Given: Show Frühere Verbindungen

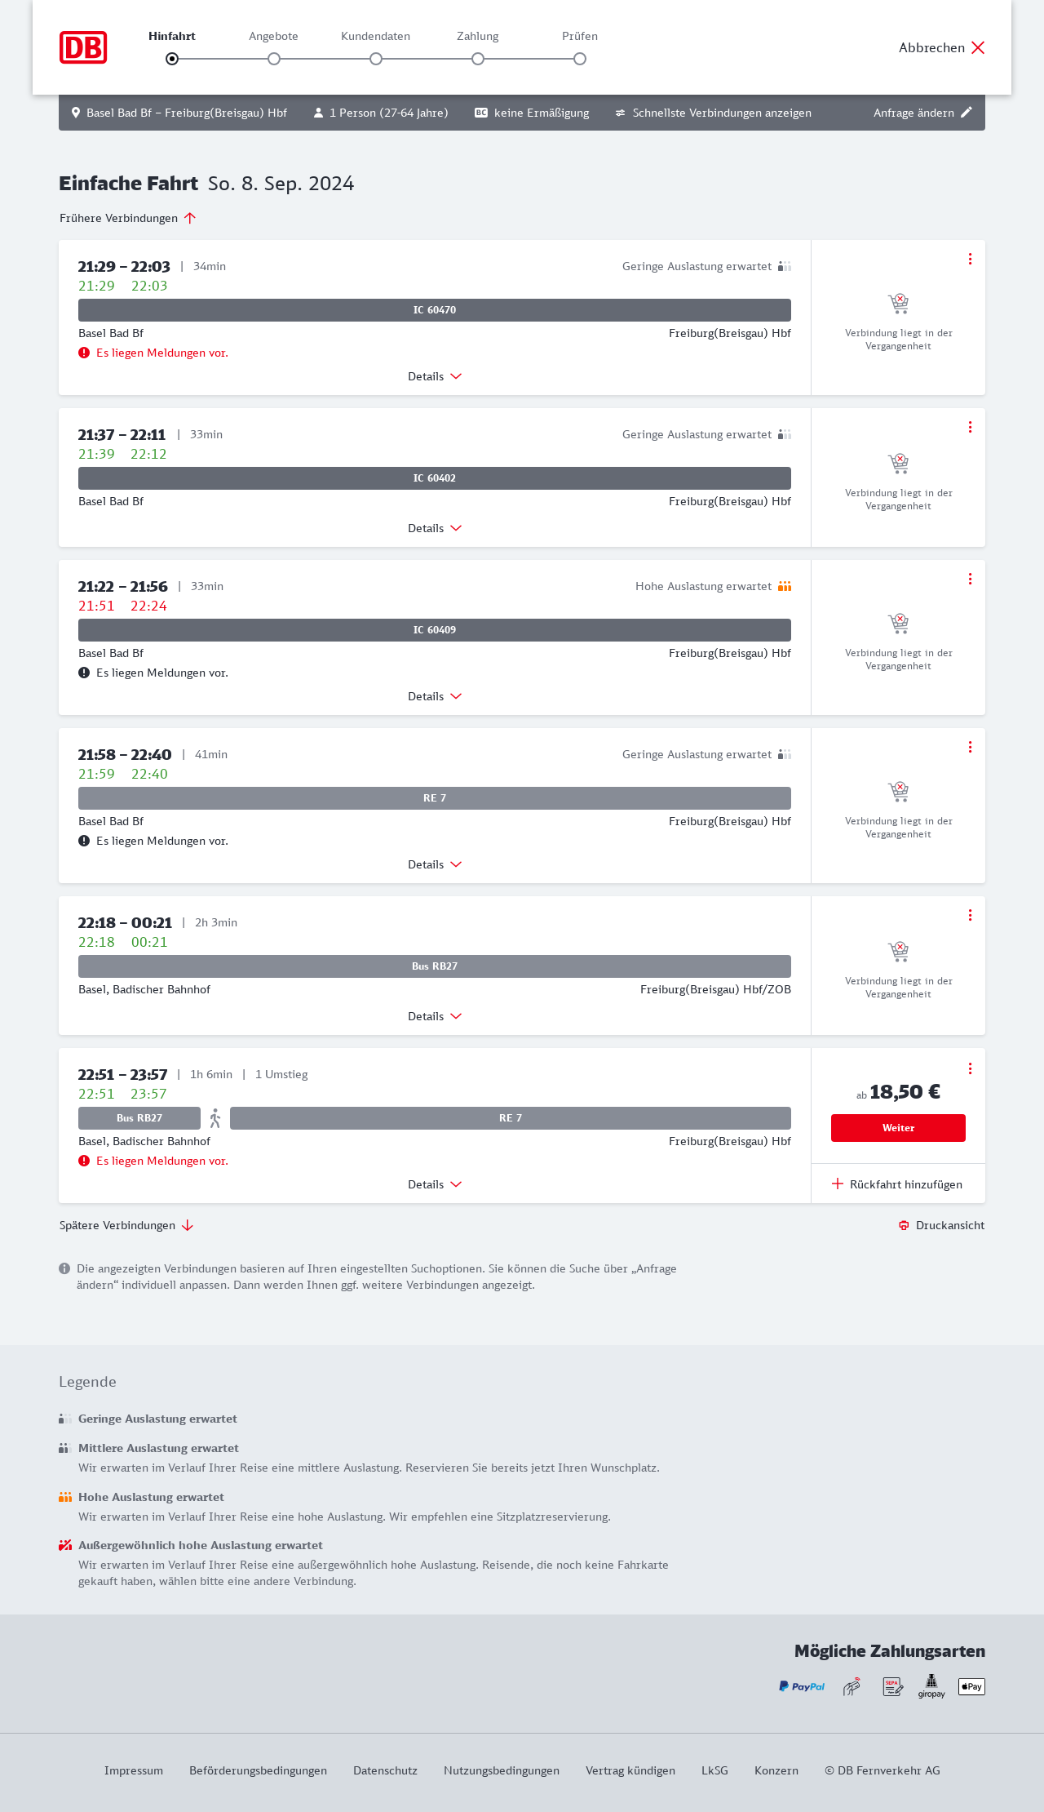Looking at the screenshot, I should [x=128, y=218].
